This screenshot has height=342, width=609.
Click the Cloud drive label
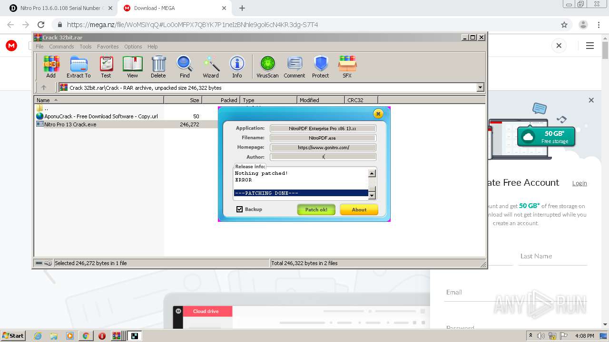(x=206, y=312)
